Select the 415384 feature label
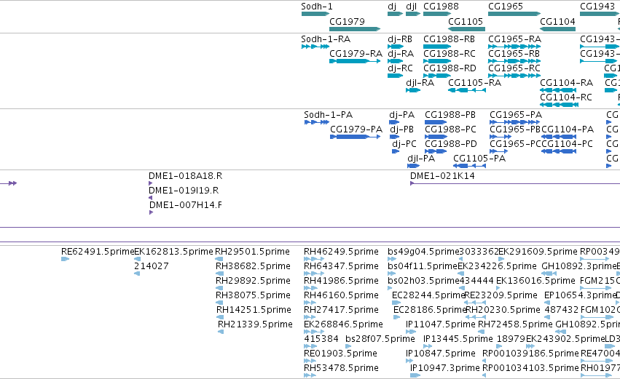 coord(321,339)
